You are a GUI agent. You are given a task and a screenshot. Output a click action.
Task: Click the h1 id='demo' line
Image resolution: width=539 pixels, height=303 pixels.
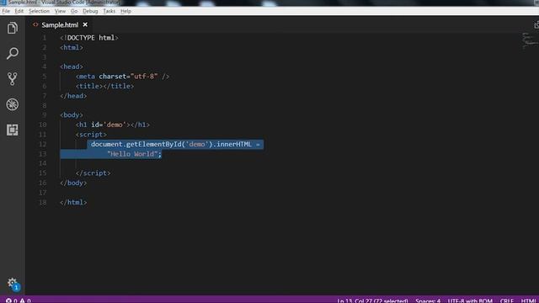coord(113,125)
